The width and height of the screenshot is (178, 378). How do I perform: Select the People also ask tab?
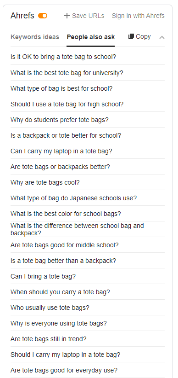click(91, 37)
